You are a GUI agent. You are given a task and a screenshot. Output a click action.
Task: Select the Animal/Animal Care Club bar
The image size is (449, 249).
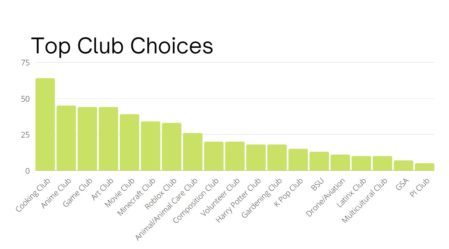click(193, 152)
